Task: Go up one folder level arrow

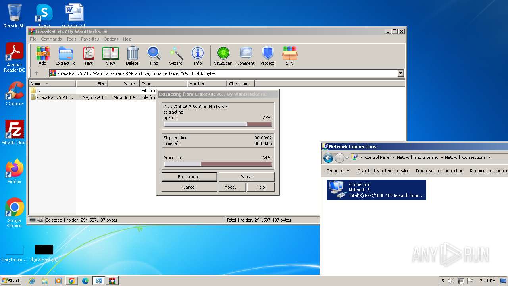Action: point(37,73)
